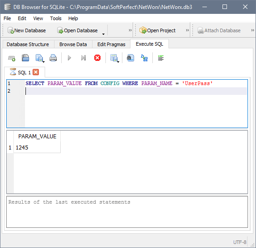Click the Attach Database button
256x248 pixels.
pyautogui.click(x=219, y=30)
